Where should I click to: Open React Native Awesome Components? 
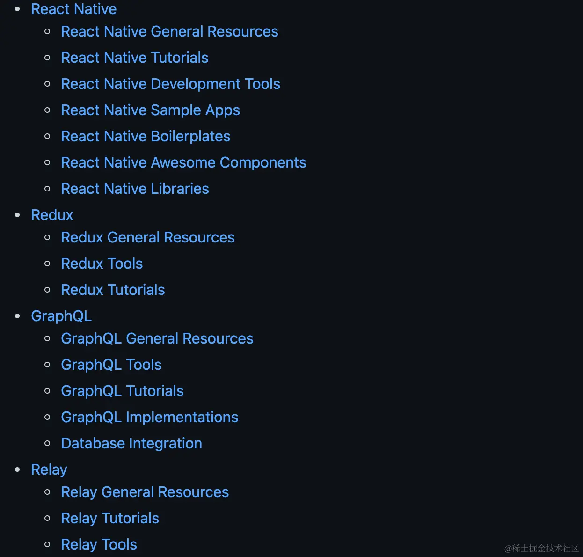pyautogui.click(x=183, y=162)
